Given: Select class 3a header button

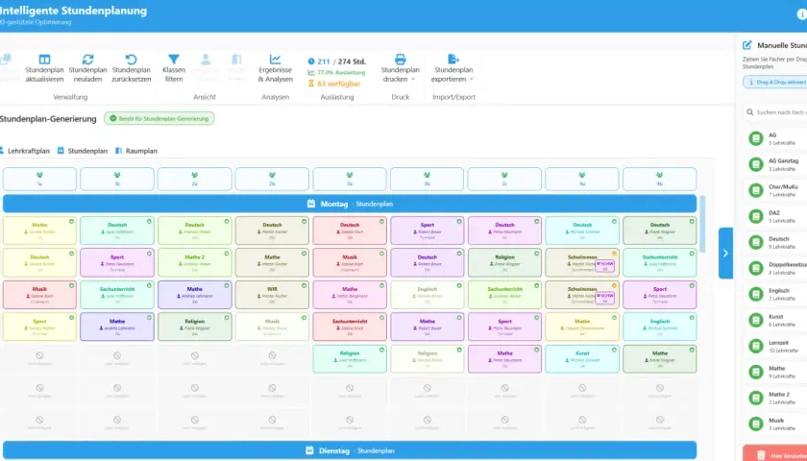Looking at the screenshot, I should tap(350, 179).
